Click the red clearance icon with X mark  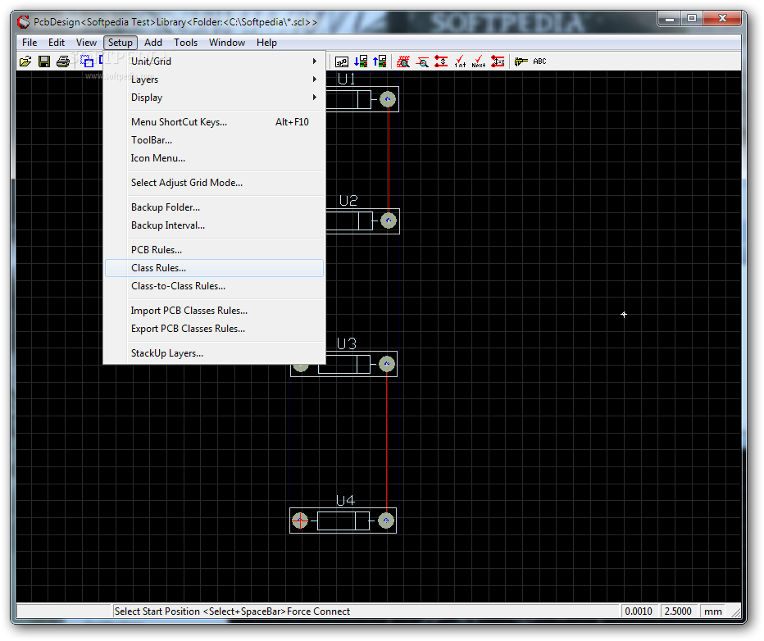pos(498,61)
